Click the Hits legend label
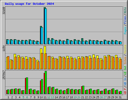128x100 pixels. click(x=125, y=10)
